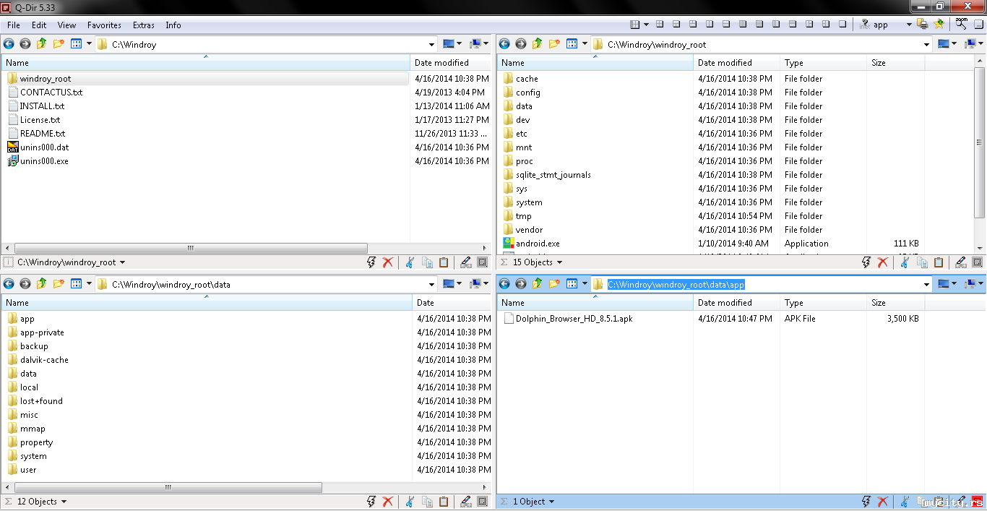Viewport: 987px width, 511px height.
Task: Click the copy icon in the 15 Objects status bar
Action: tap(922, 262)
